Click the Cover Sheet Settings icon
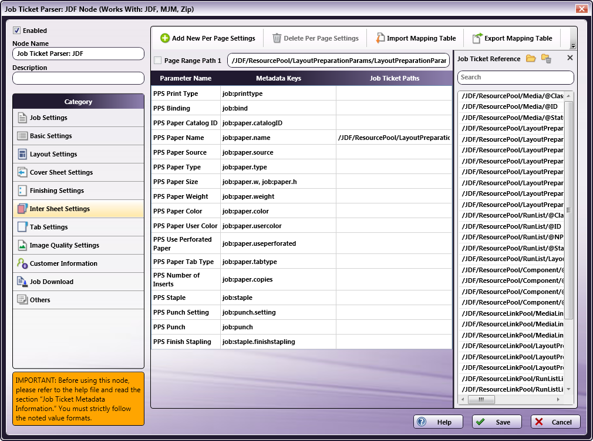 point(22,172)
